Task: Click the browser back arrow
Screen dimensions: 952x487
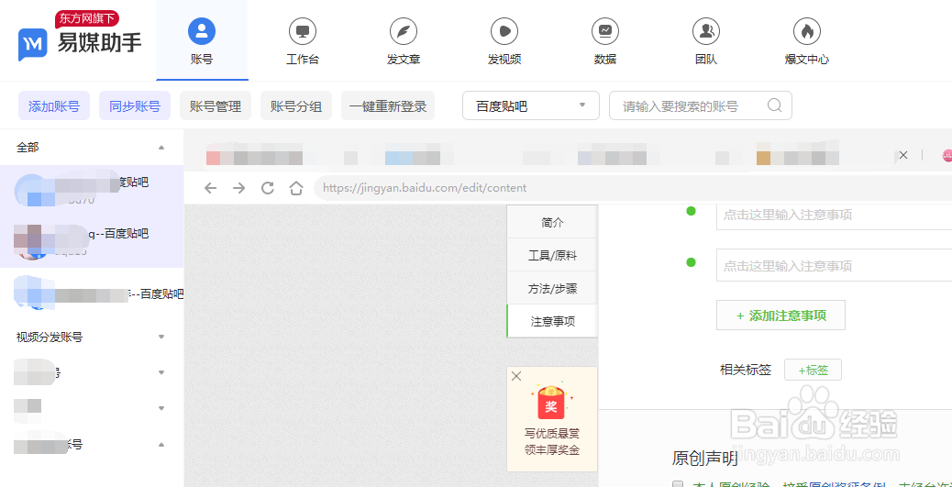Action: tap(210, 188)
